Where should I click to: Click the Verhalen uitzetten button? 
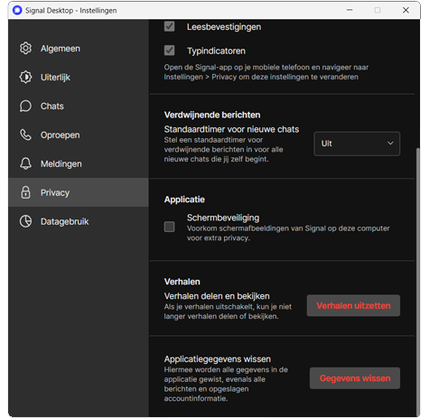pyautogui.click(x=353, y=306)
